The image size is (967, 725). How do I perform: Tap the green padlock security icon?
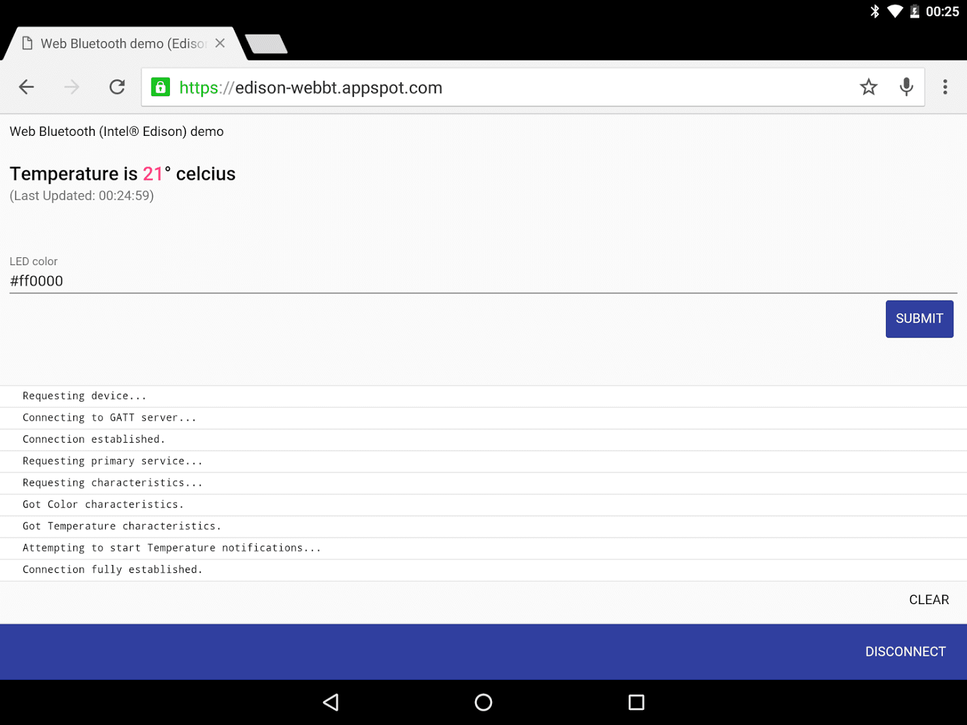tap(160, 86)
